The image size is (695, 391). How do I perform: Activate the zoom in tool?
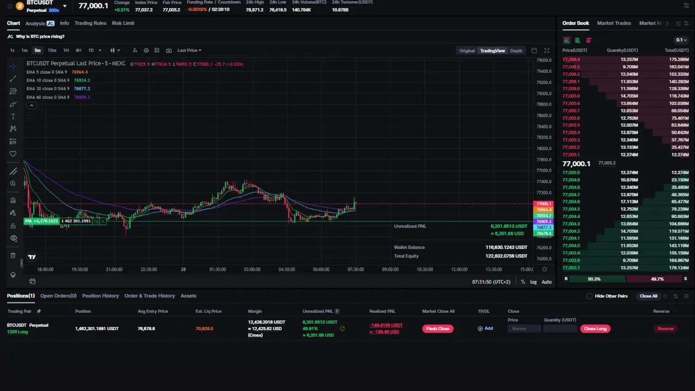click(x=13, y=184)
